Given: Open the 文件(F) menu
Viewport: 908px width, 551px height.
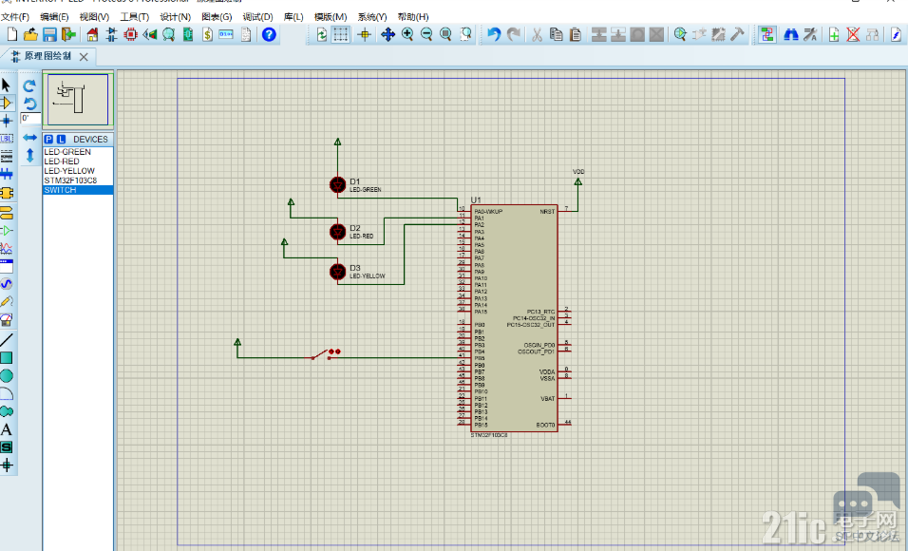Looking at the screenshot, I should [15, 17].
